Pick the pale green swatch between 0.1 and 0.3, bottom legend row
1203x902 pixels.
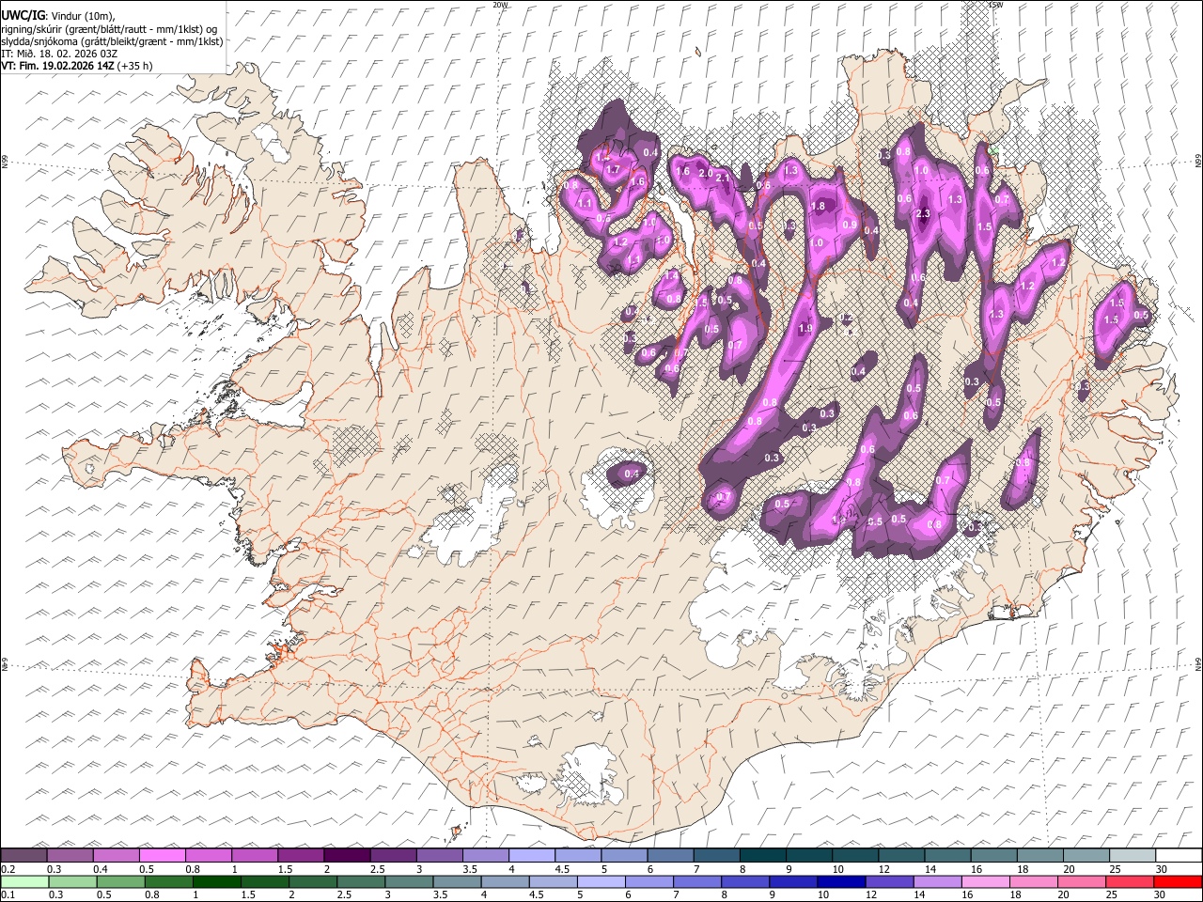pos(24,881)
